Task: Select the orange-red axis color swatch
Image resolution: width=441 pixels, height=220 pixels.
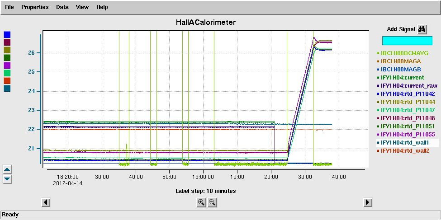Action: coord(7,81)
